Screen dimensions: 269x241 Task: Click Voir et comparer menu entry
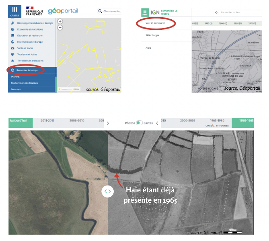coord(155,23)
